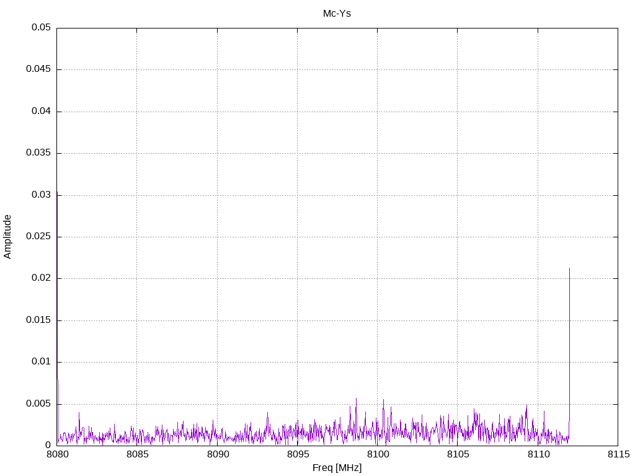Viewport: 635px width, 476px height.
Task: Click the 8090 x-axis tick label
Action: (217, 456)
